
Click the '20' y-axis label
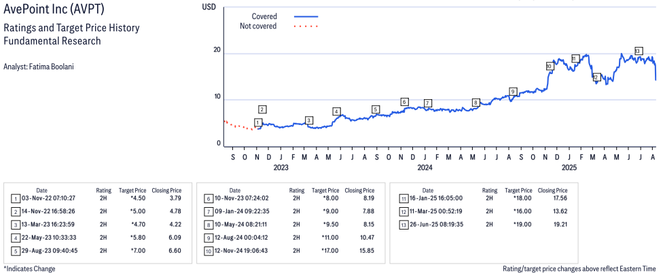[x=217, y=50]
